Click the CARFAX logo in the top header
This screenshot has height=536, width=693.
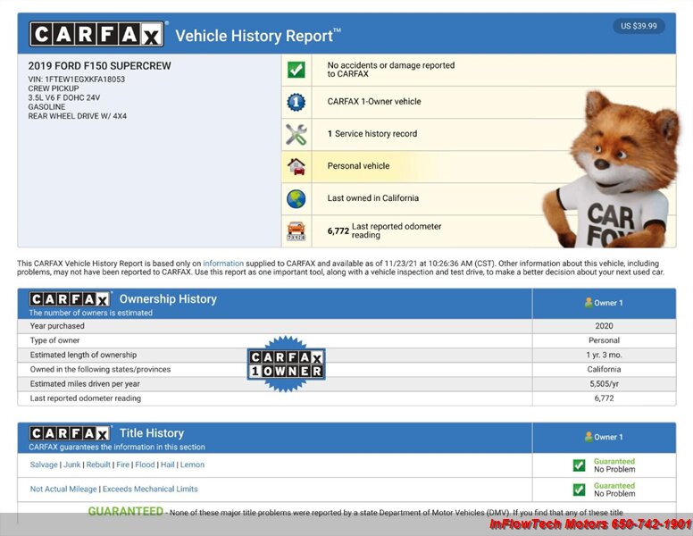[x=96, y=35]
